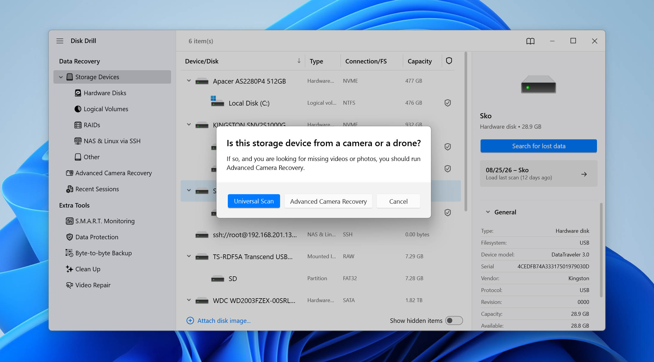Image resolution: width=654 pixels, height=362 pixels.
Task: Click the 1.82 TB capacity cell
Action: point(414,300)
